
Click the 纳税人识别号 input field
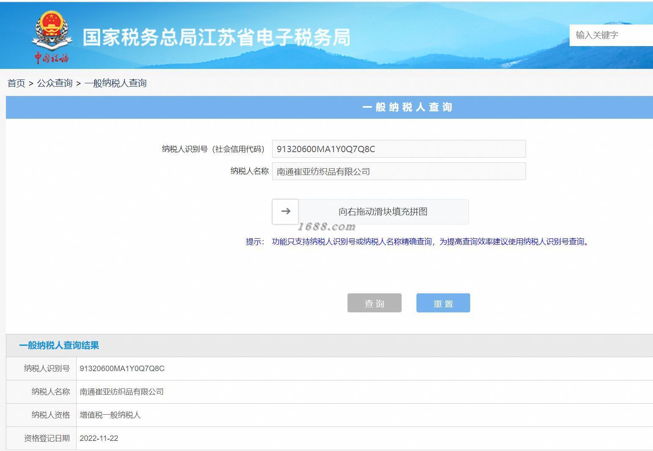pyautogui.click(x=399, y=149)
